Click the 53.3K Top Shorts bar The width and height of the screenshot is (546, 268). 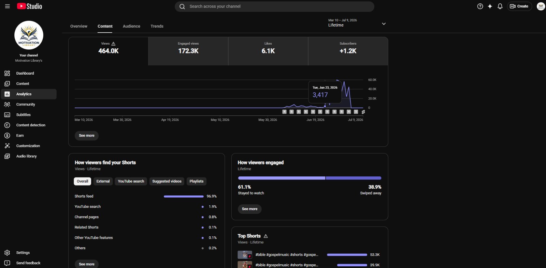click(347, 255)
